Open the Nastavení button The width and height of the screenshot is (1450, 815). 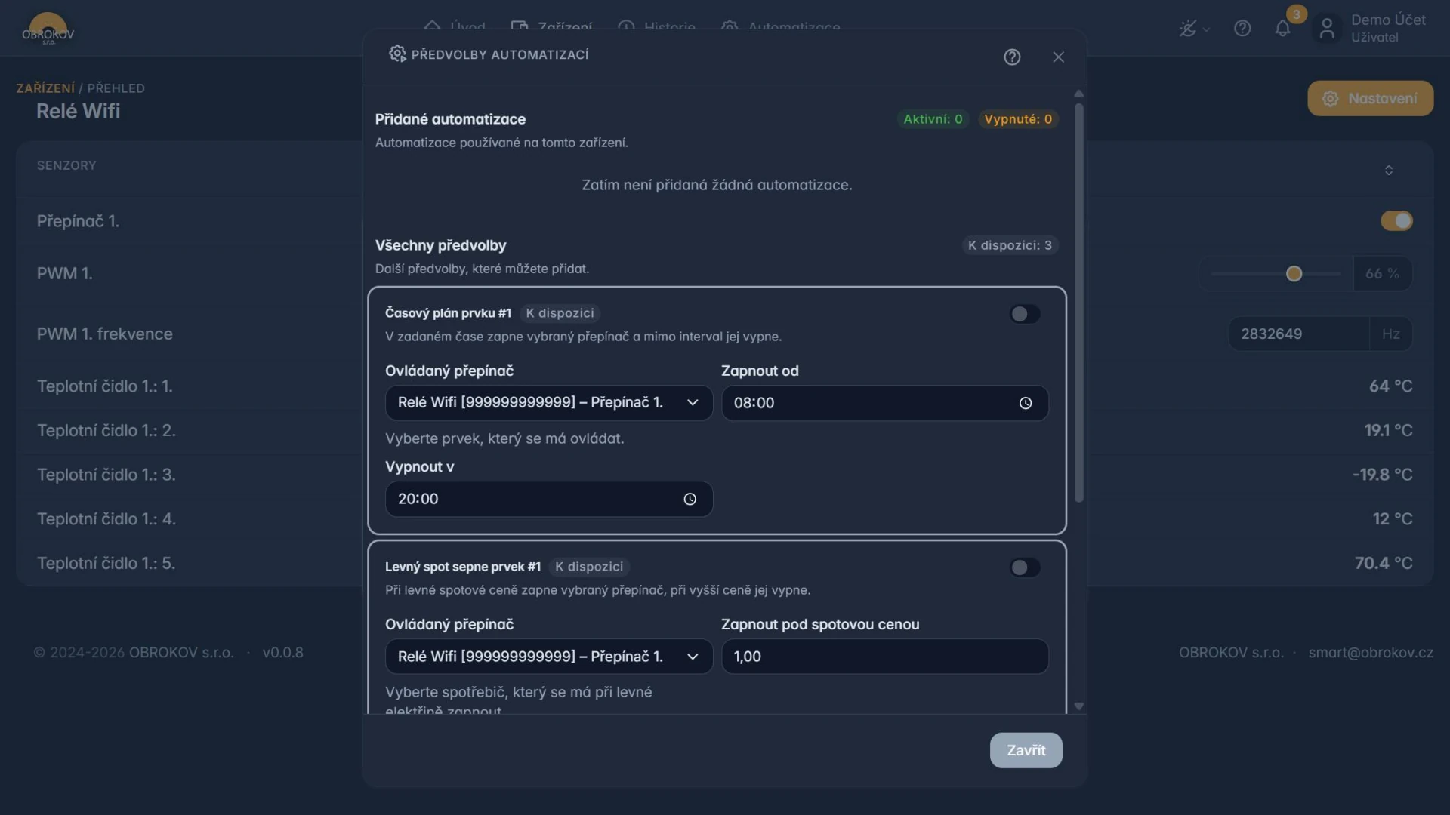(1370, 98)
